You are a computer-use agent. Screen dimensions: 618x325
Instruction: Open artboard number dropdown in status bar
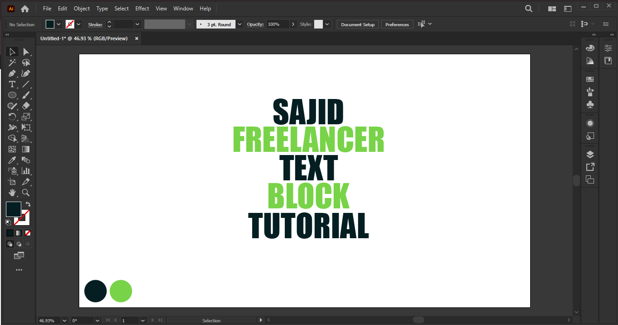point(143,320)
